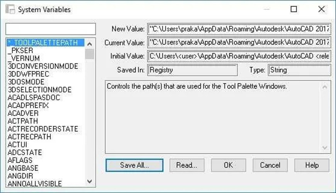Click the System Variables title bar icon

point(10,9)
